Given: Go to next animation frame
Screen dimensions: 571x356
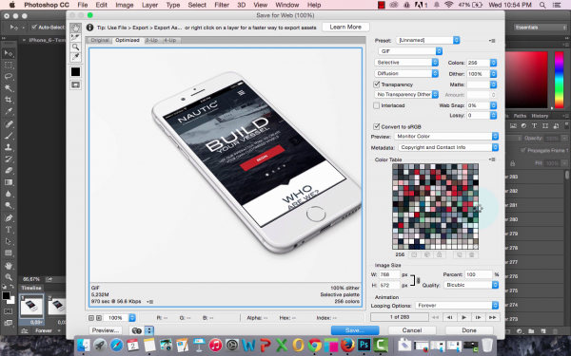Looking at the screenshot, I should (478, 317).
